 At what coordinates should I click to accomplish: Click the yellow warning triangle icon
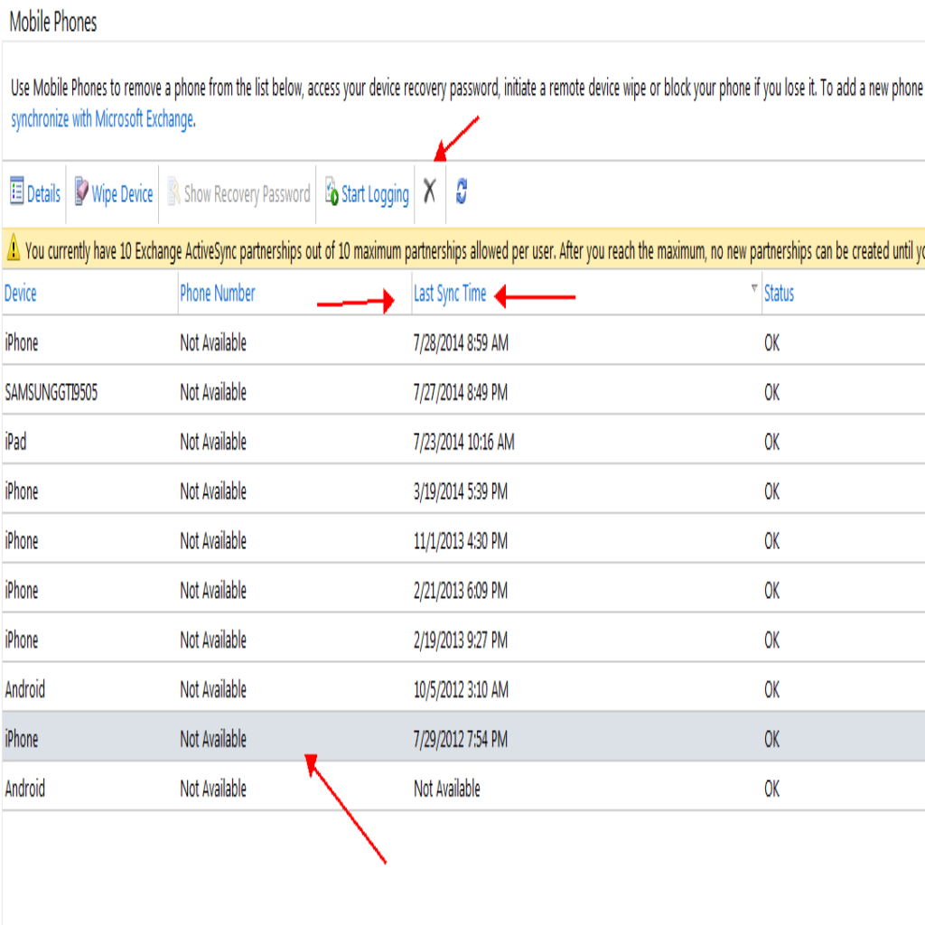click(14, 250)
